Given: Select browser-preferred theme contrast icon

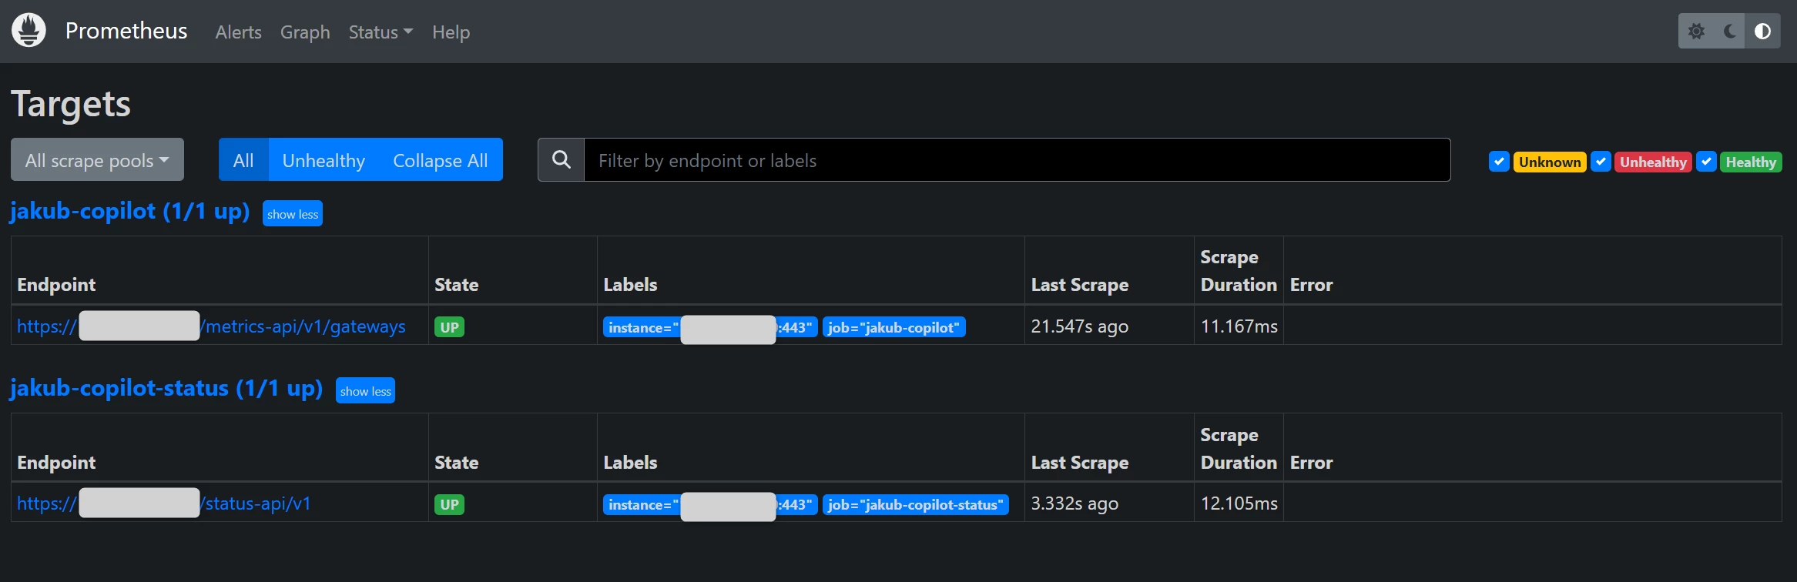Looking at the screenshot, I should coord(1762,32).
